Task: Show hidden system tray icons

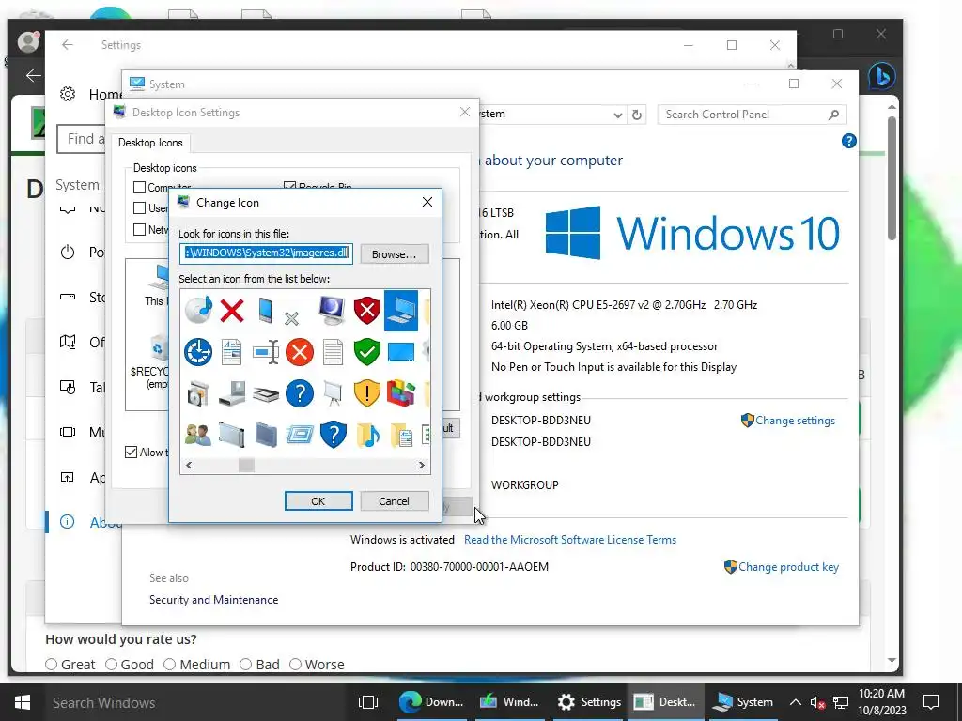Action: [x=795, y=702]
